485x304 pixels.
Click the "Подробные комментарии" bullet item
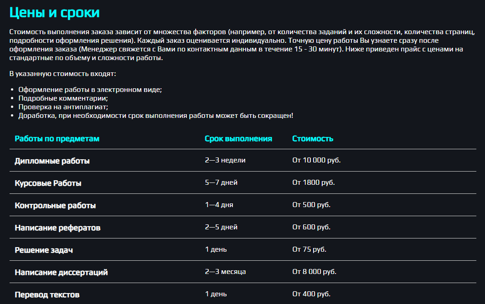(63, 98)
